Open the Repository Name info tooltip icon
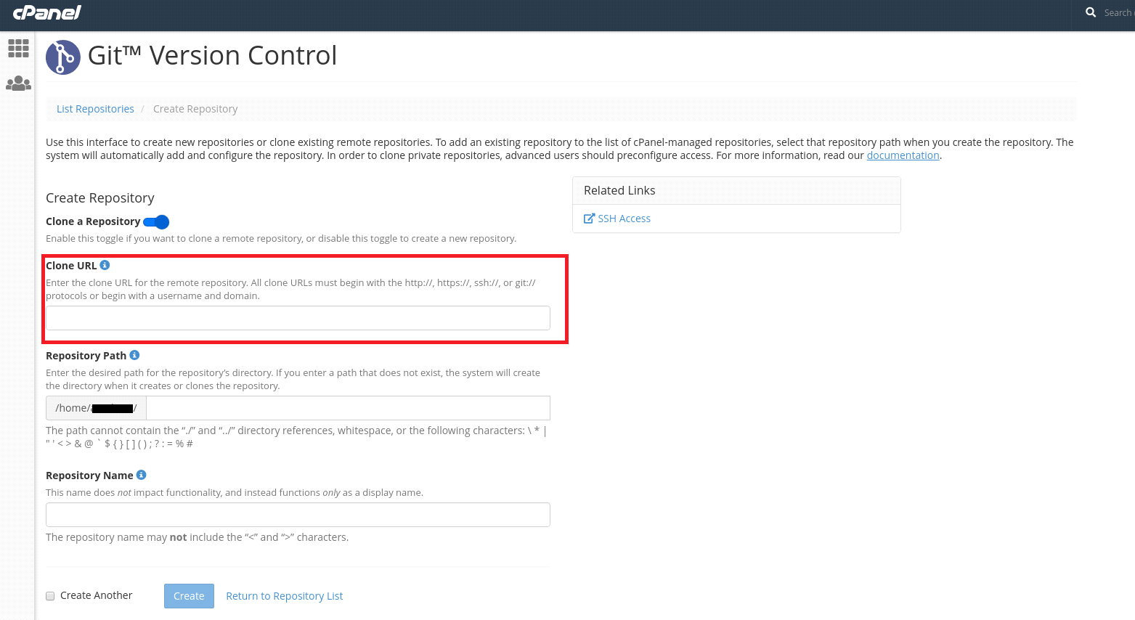 [141, 475]
